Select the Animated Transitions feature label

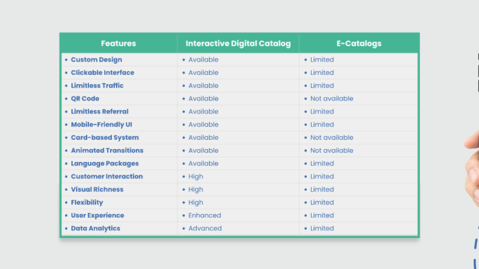[x=107, y=150]
